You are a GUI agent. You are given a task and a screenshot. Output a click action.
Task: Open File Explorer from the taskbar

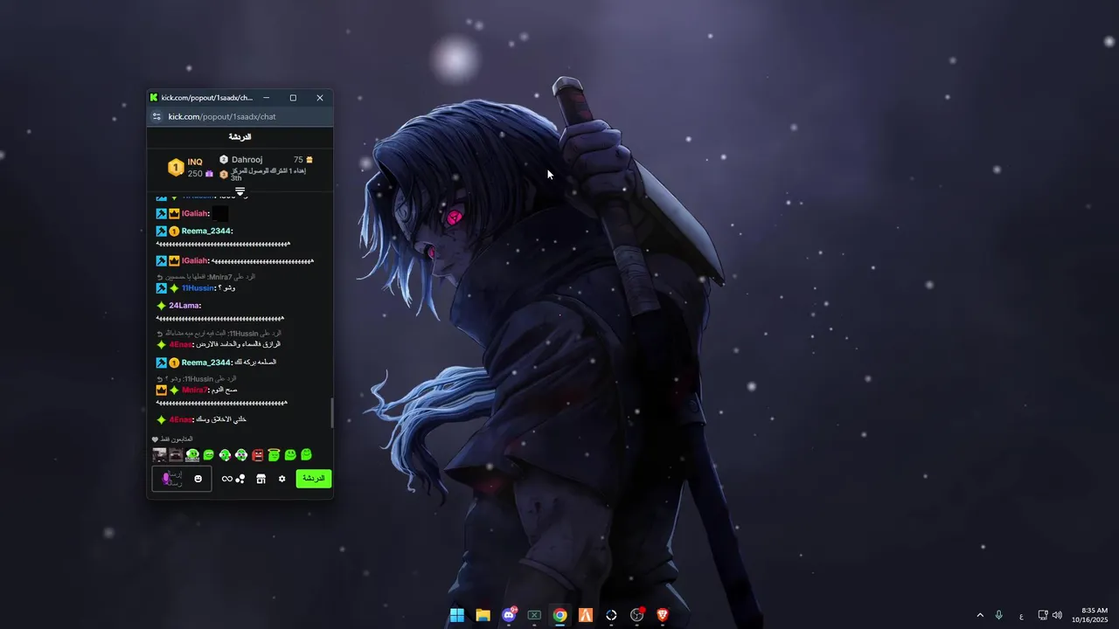(483, 615)
